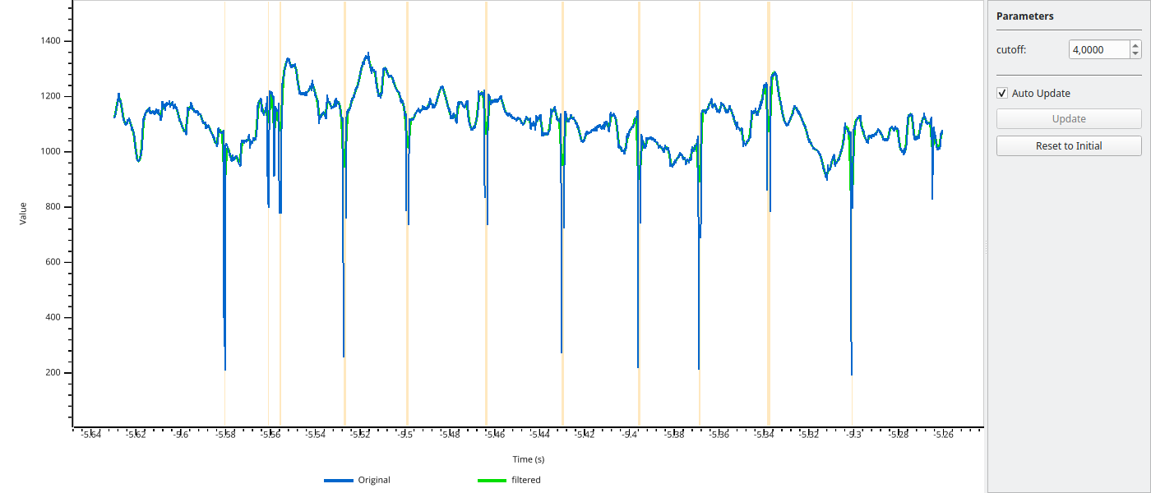The image size is (1151, 493).
Task: Toggle the Auto Update checkbox
Action: click(1002, 94)
